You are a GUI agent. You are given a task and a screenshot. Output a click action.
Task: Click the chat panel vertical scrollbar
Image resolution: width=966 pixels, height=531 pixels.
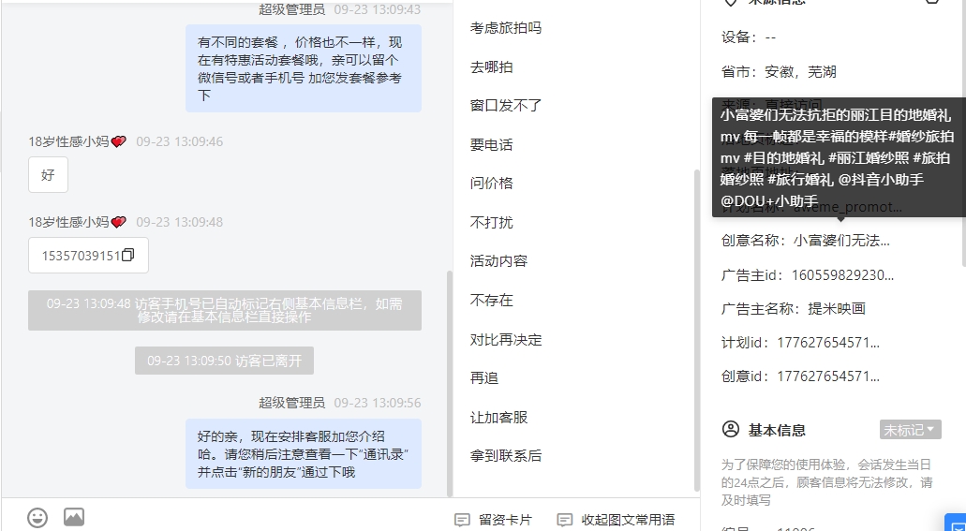tap(449, 382)
